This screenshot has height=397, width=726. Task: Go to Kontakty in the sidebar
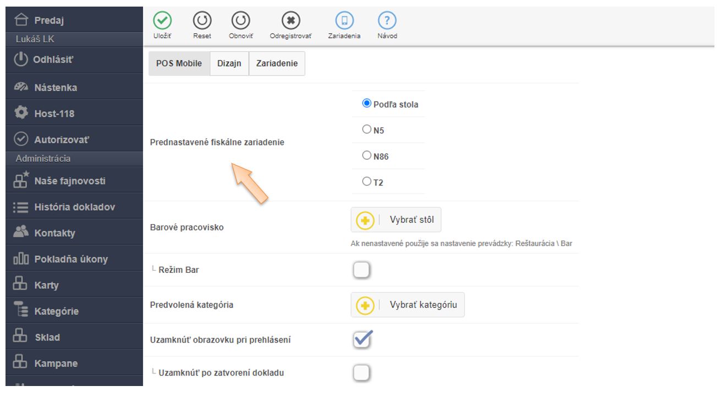(x=54, y=233)
